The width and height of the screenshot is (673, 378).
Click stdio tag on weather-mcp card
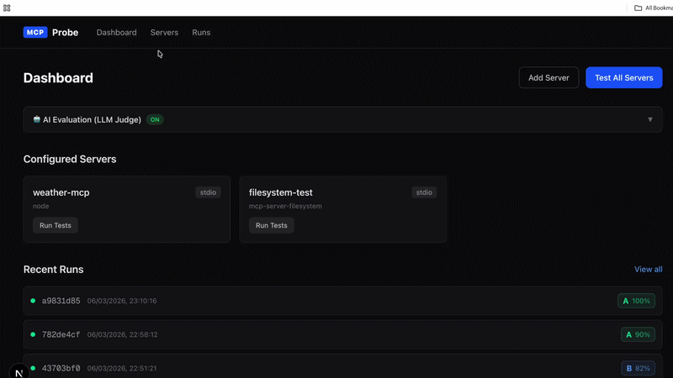[208, 192]
